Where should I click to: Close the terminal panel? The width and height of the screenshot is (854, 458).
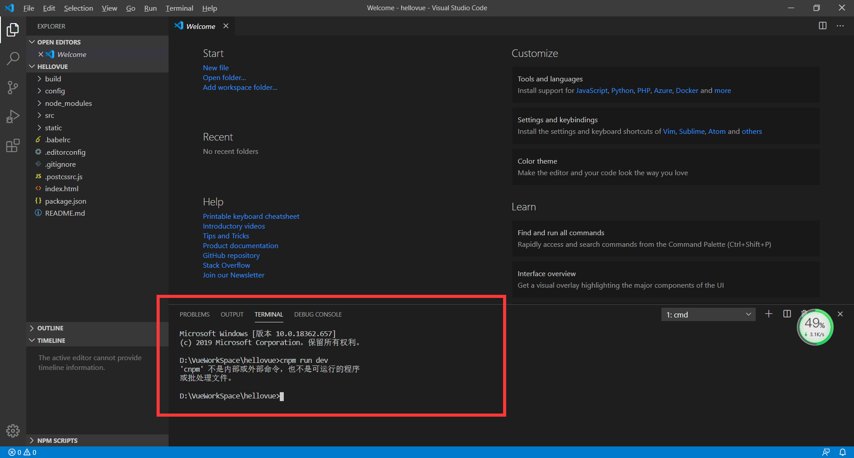[x=840, y=314]
